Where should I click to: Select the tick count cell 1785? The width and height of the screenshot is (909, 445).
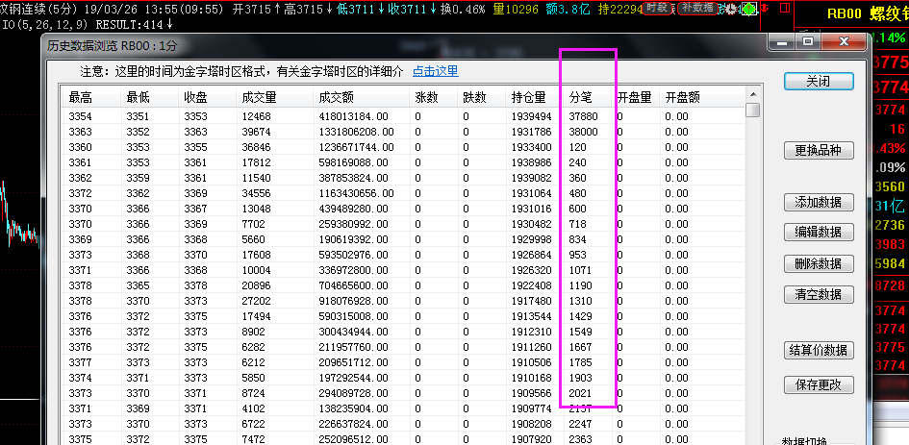pyautogui.click(x=580, y=362)
